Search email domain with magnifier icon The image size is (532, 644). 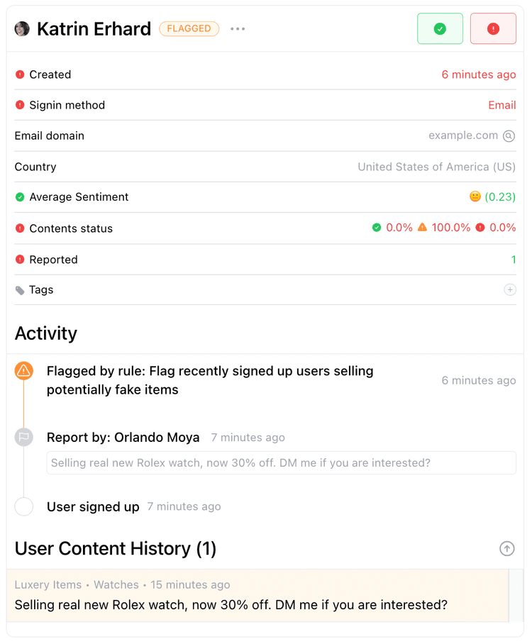(509, 135)
